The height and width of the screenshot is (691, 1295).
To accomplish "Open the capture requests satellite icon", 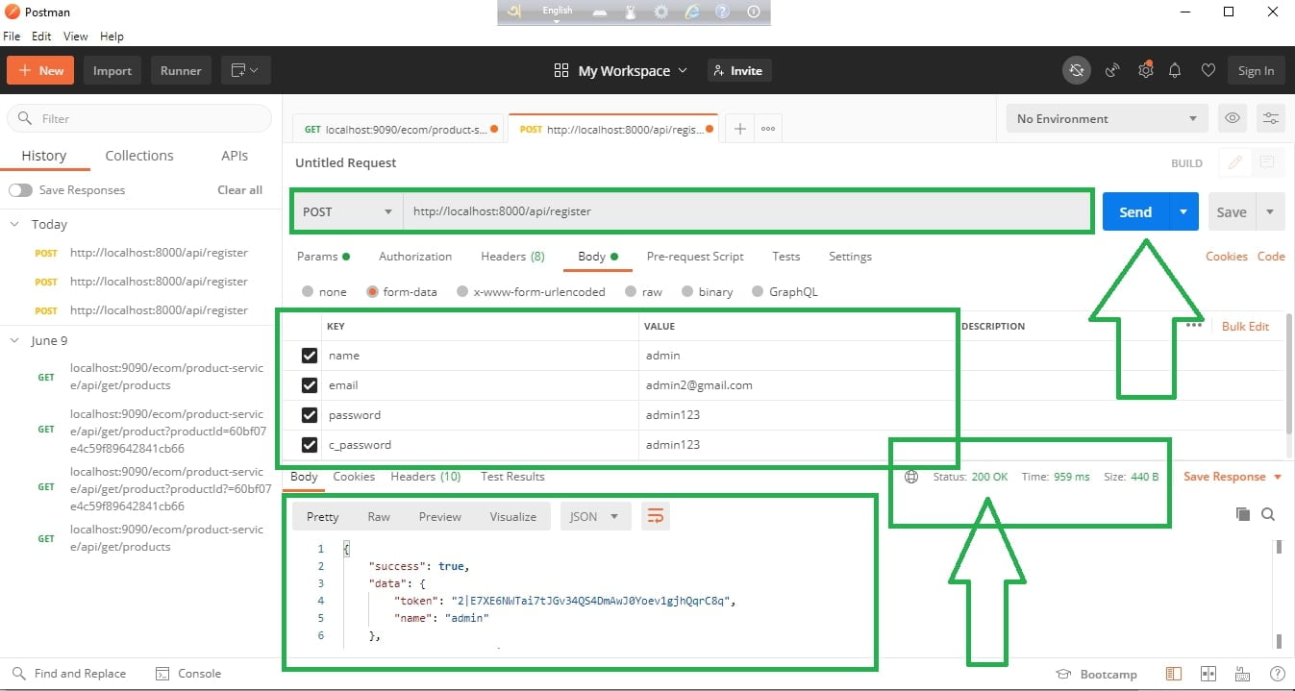I will [x=1112, y=70].
